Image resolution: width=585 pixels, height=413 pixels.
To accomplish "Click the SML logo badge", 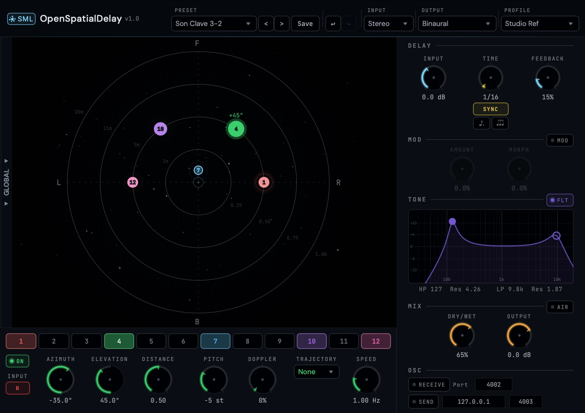I will (21, 19).
